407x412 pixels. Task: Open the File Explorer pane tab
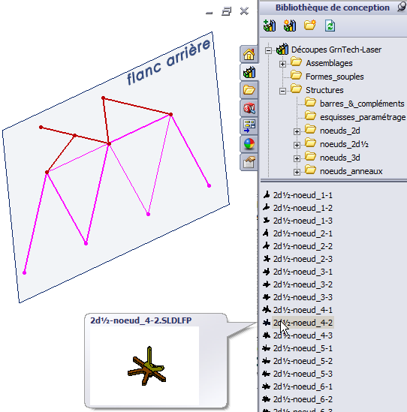click(249, 90)
